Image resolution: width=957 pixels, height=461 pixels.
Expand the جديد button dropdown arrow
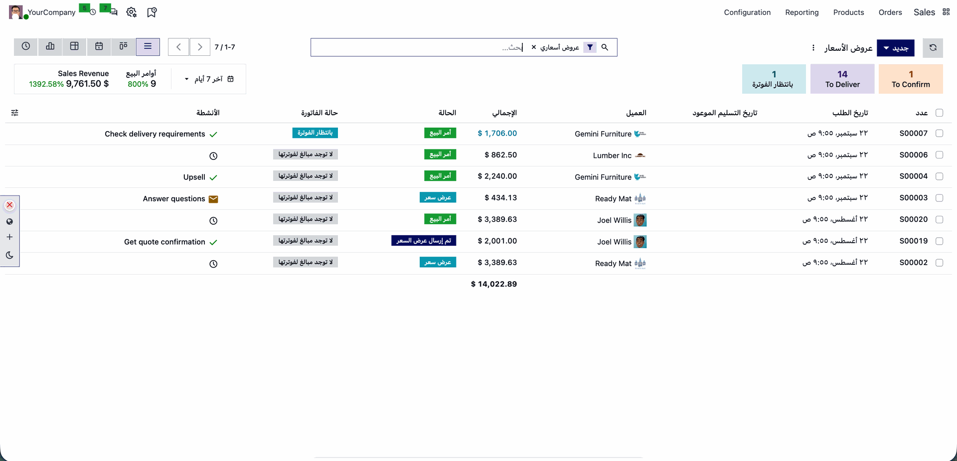[x=886, y=48]
